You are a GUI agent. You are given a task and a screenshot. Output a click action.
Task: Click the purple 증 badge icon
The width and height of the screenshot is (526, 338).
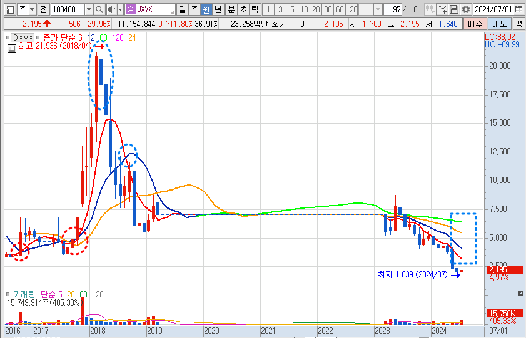pyautogui.click(x=130, y=9)
